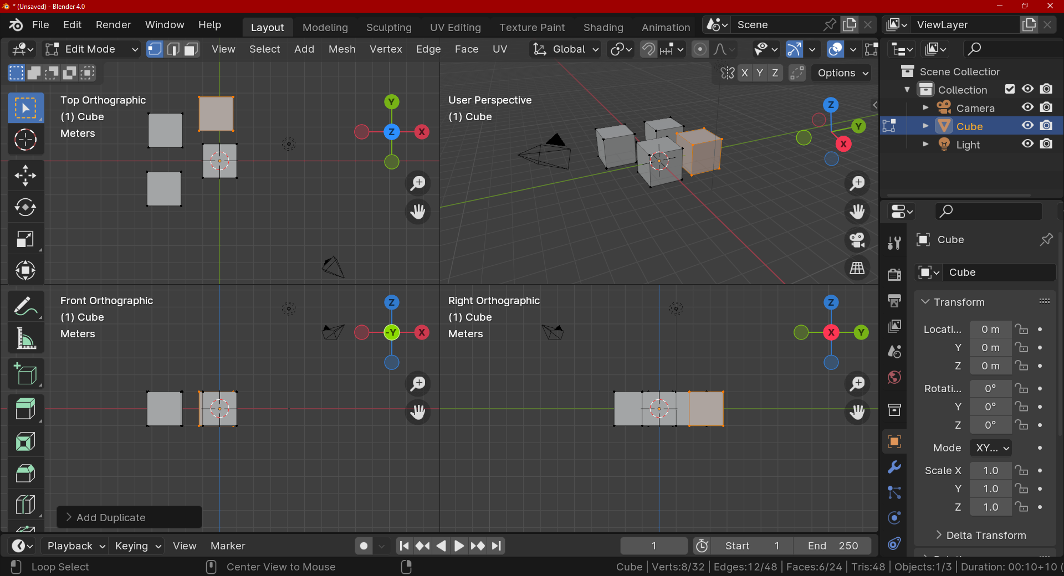Select the Move tool in toolbar
Image resolution: width=1064 pixels, height=576 pixels.
[x=25, y=176]
